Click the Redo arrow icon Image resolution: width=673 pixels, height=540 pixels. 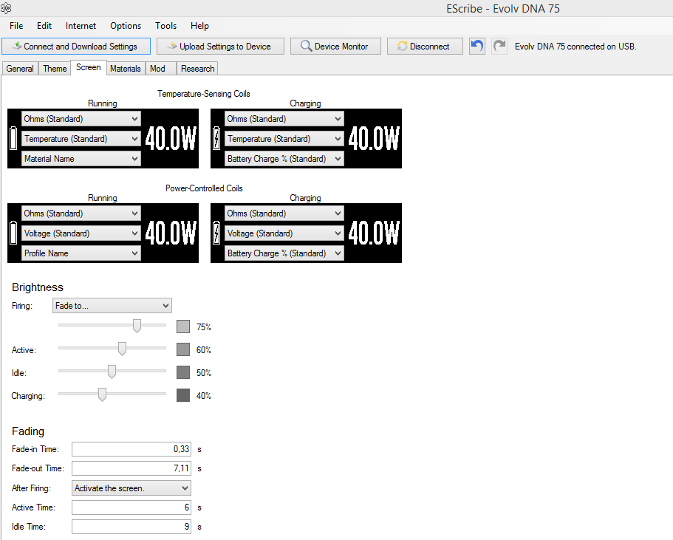tap(499, 46)
